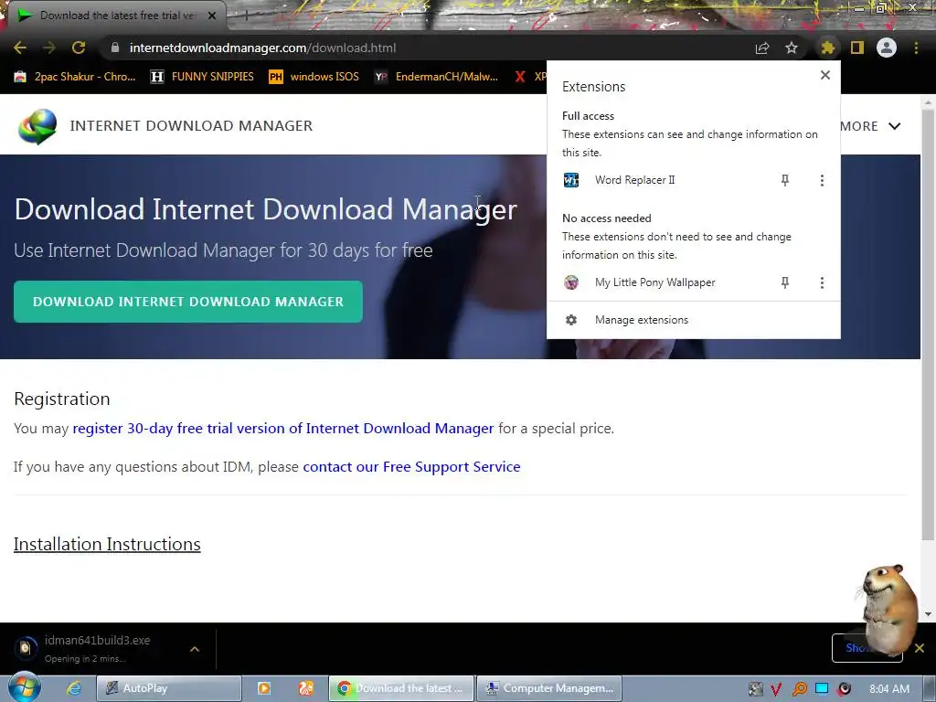Click idman641build3.exe download item

[x=95, y=649]
